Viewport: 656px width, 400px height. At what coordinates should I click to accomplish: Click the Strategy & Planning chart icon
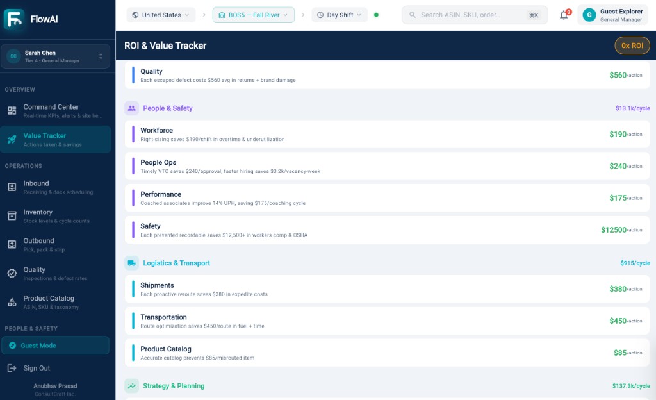pos(132,386)
